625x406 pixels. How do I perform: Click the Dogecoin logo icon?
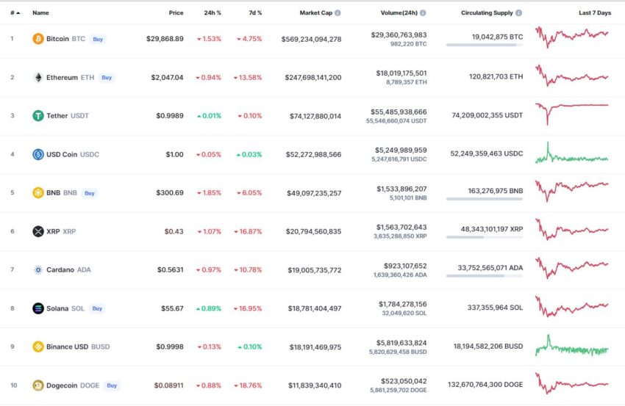pyautogui.click(x=37, y=385)
